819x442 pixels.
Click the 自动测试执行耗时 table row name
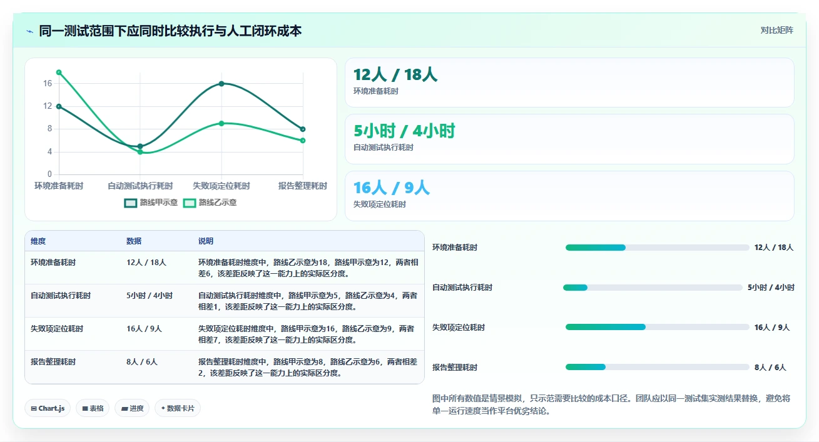click(61, 296)
